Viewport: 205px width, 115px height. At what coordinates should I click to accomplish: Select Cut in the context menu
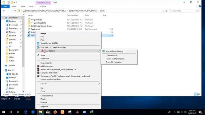coord(42,88)
